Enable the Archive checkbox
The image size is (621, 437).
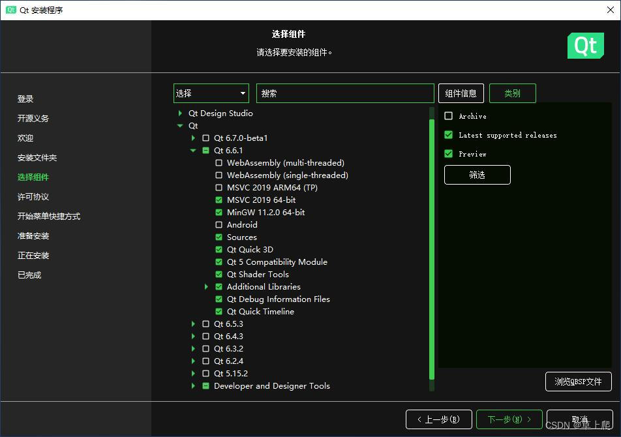448,116
